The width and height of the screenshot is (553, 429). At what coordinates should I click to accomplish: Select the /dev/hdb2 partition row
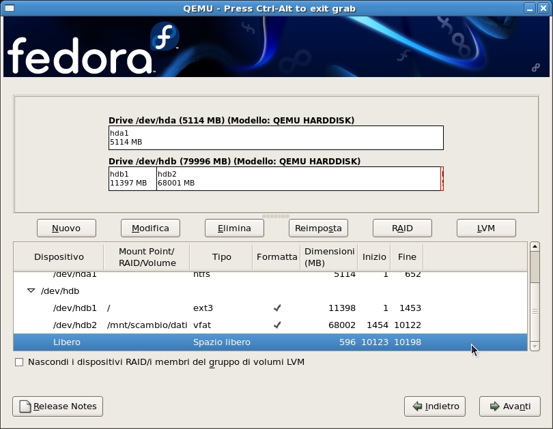(270, 325)
